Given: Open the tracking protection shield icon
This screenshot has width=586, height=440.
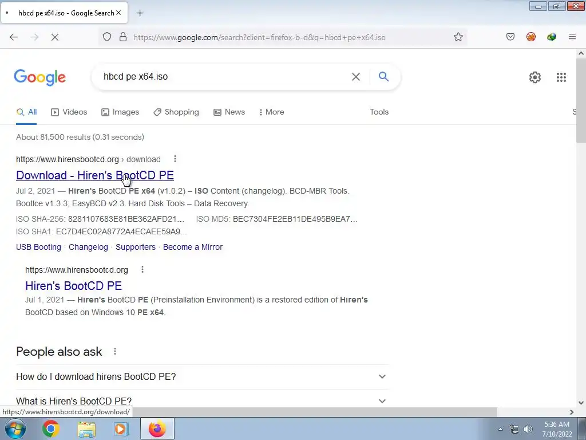Looking at the screenshot, I should click(107, 37).
